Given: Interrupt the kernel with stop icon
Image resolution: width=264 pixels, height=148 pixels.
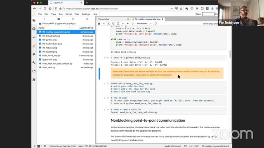Looking at the screenshot, I should (x=128, y=24).
